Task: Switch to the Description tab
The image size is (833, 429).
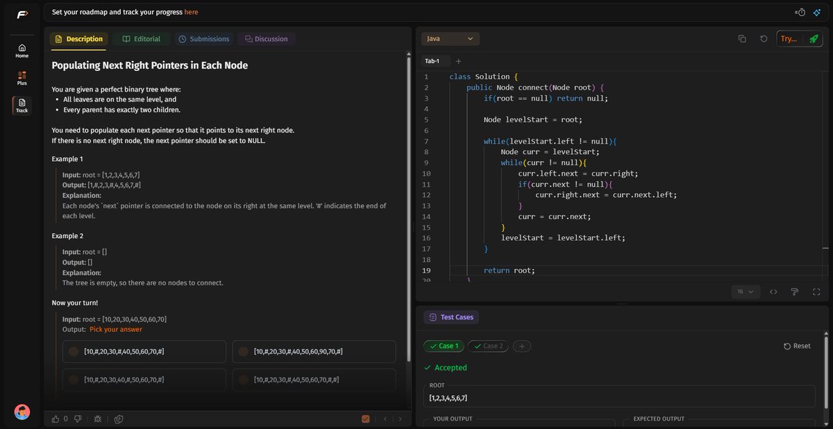Action: (x=78, y=39)
